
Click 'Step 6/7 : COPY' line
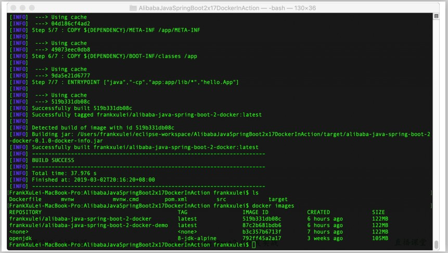(114, 56)
